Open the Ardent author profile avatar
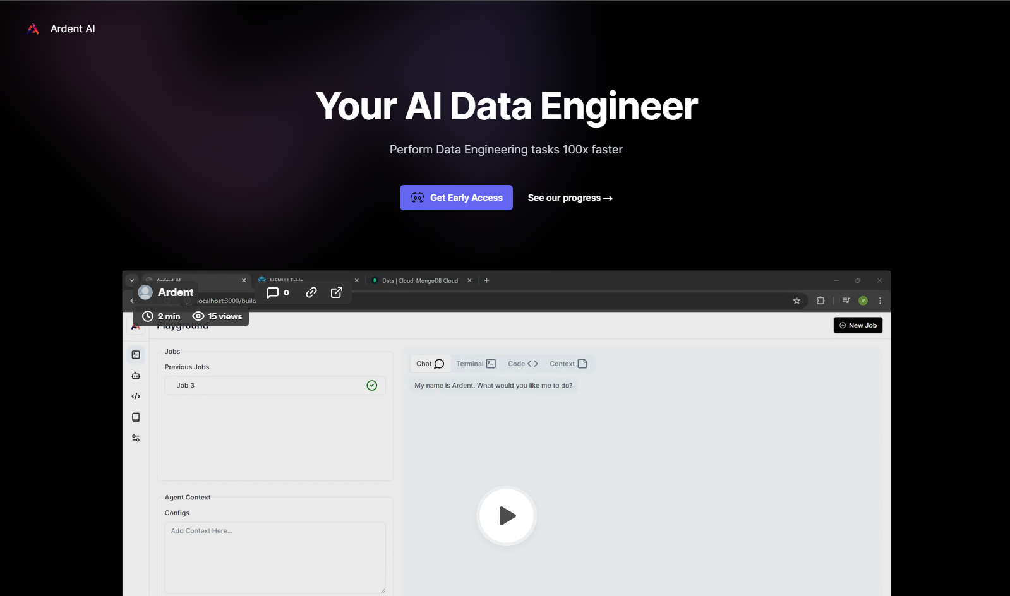Screen dimensions: 1010x596 (x=145, y=292)
